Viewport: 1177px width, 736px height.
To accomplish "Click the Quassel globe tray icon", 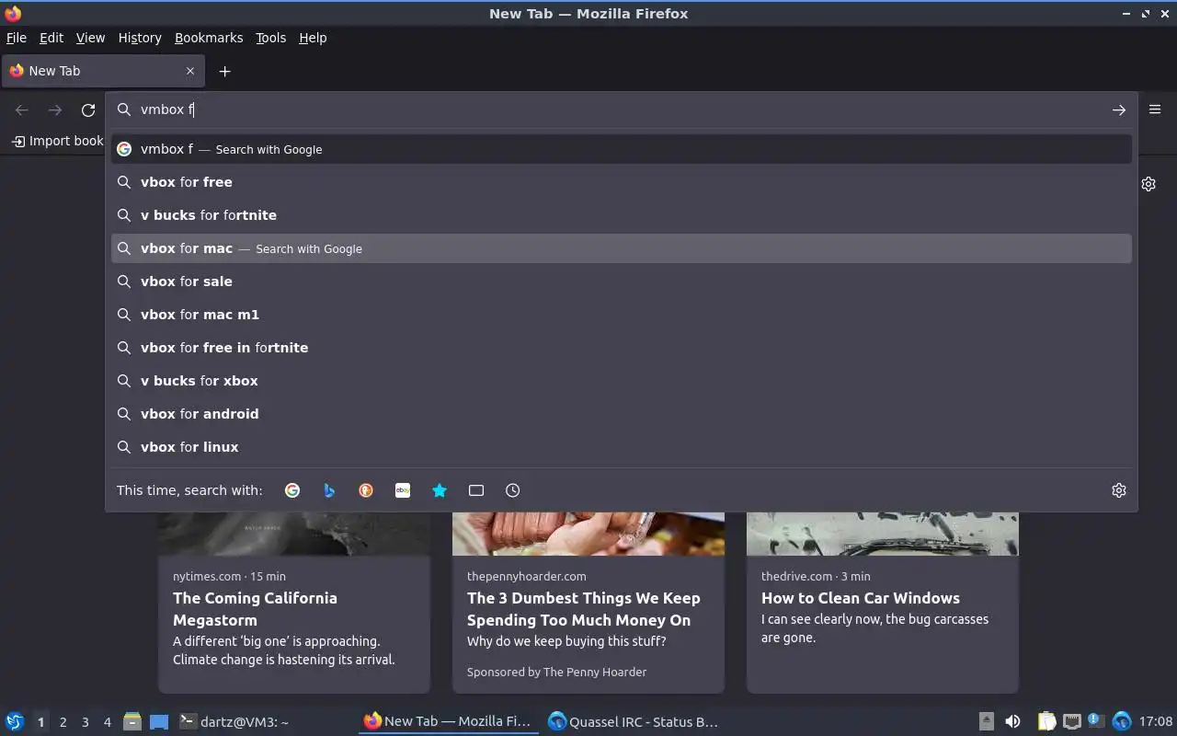I will [x=1121, y=721].
